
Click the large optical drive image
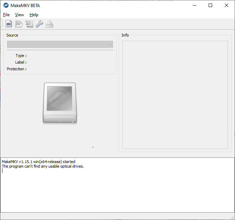60,103
